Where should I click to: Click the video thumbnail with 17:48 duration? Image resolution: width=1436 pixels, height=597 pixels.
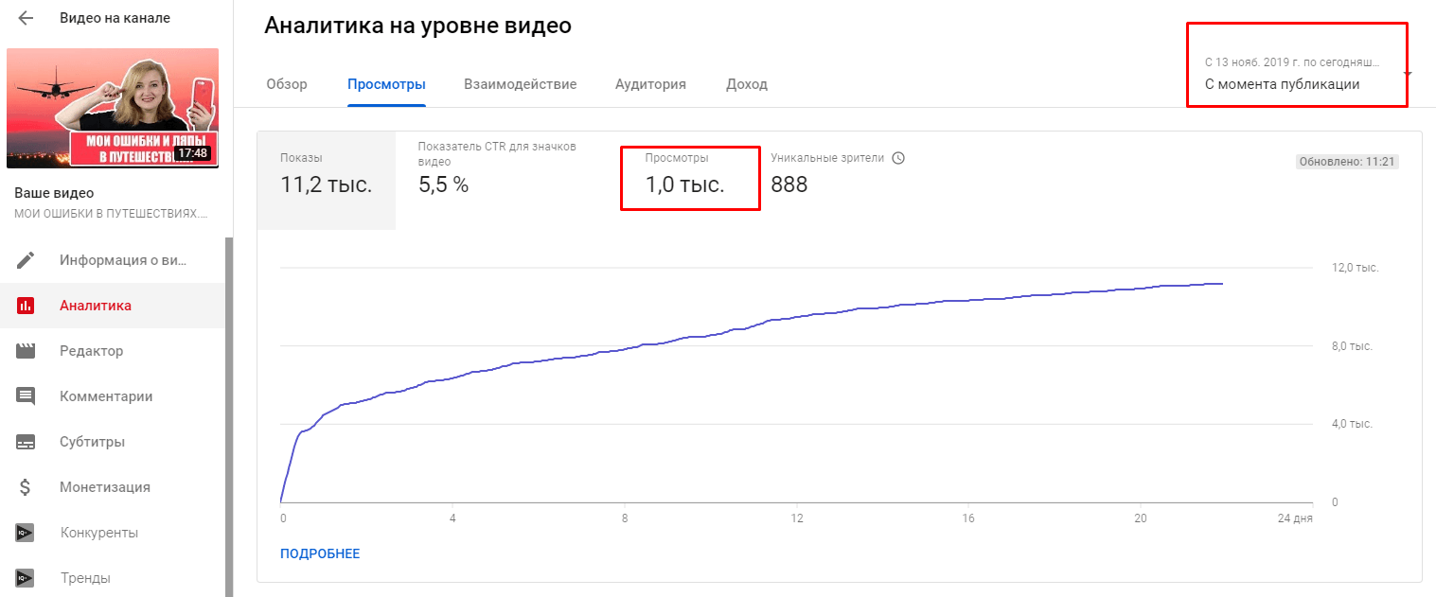(113, 108)
